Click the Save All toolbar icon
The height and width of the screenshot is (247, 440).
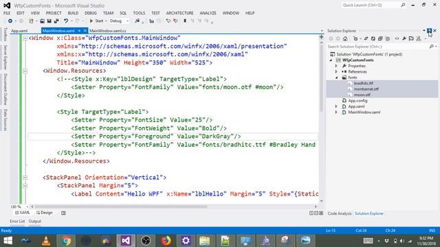pos(56,21)
